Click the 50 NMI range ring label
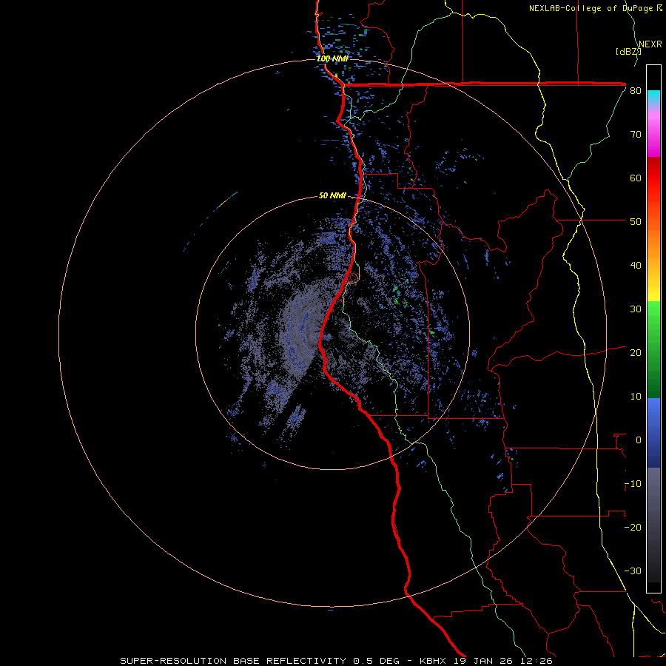 [332, 195]
